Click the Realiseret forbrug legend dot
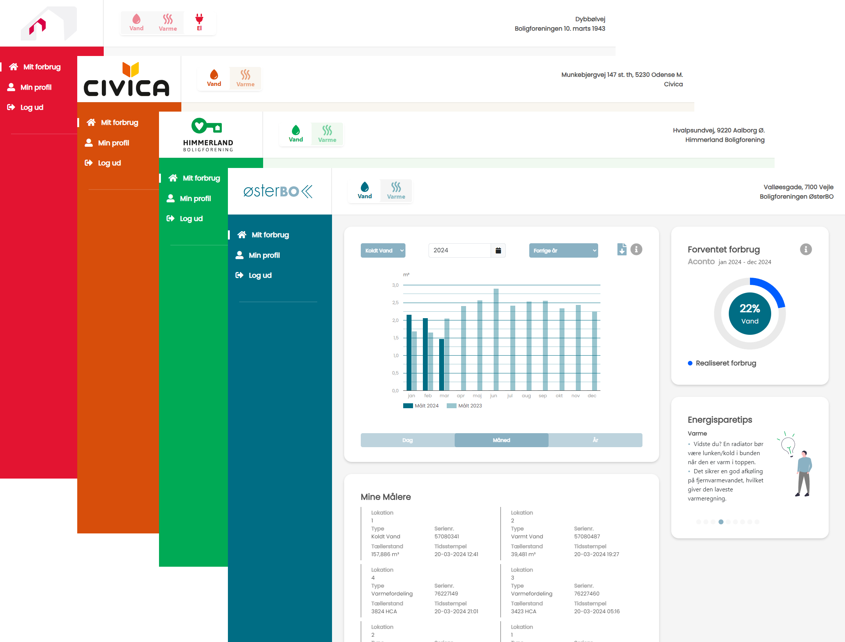The width and height of the screenshot is (845, 642). tap(690, 364)
